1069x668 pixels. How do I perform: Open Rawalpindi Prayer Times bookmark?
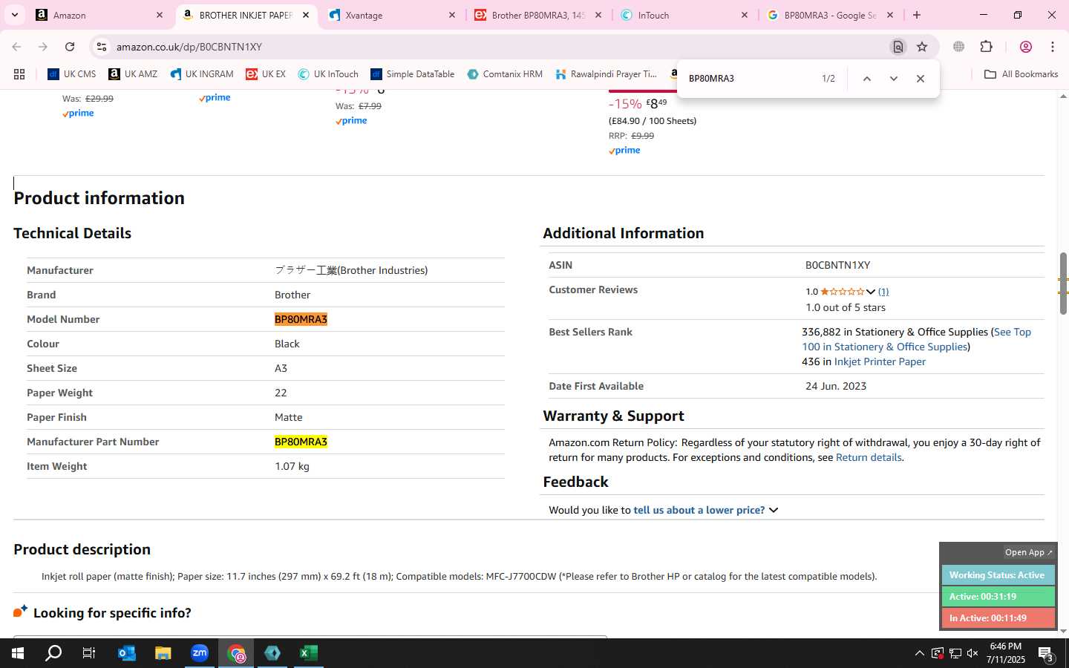click(x=606, y=74)
